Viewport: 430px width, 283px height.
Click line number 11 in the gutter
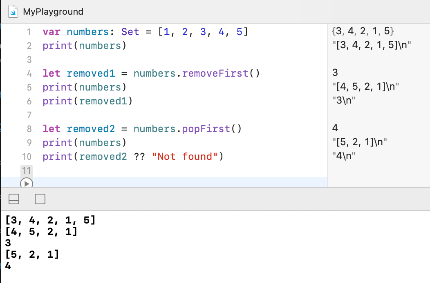(x=26, y=170)
